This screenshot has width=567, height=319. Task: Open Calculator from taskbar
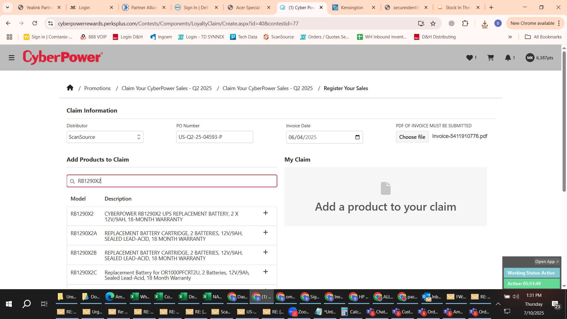click(x=351, y=312)
